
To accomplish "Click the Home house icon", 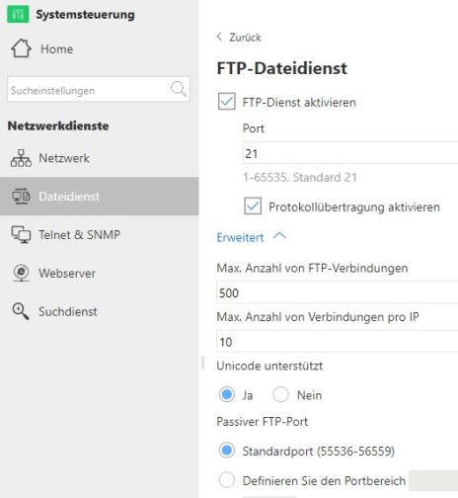I will pos(22,48).
